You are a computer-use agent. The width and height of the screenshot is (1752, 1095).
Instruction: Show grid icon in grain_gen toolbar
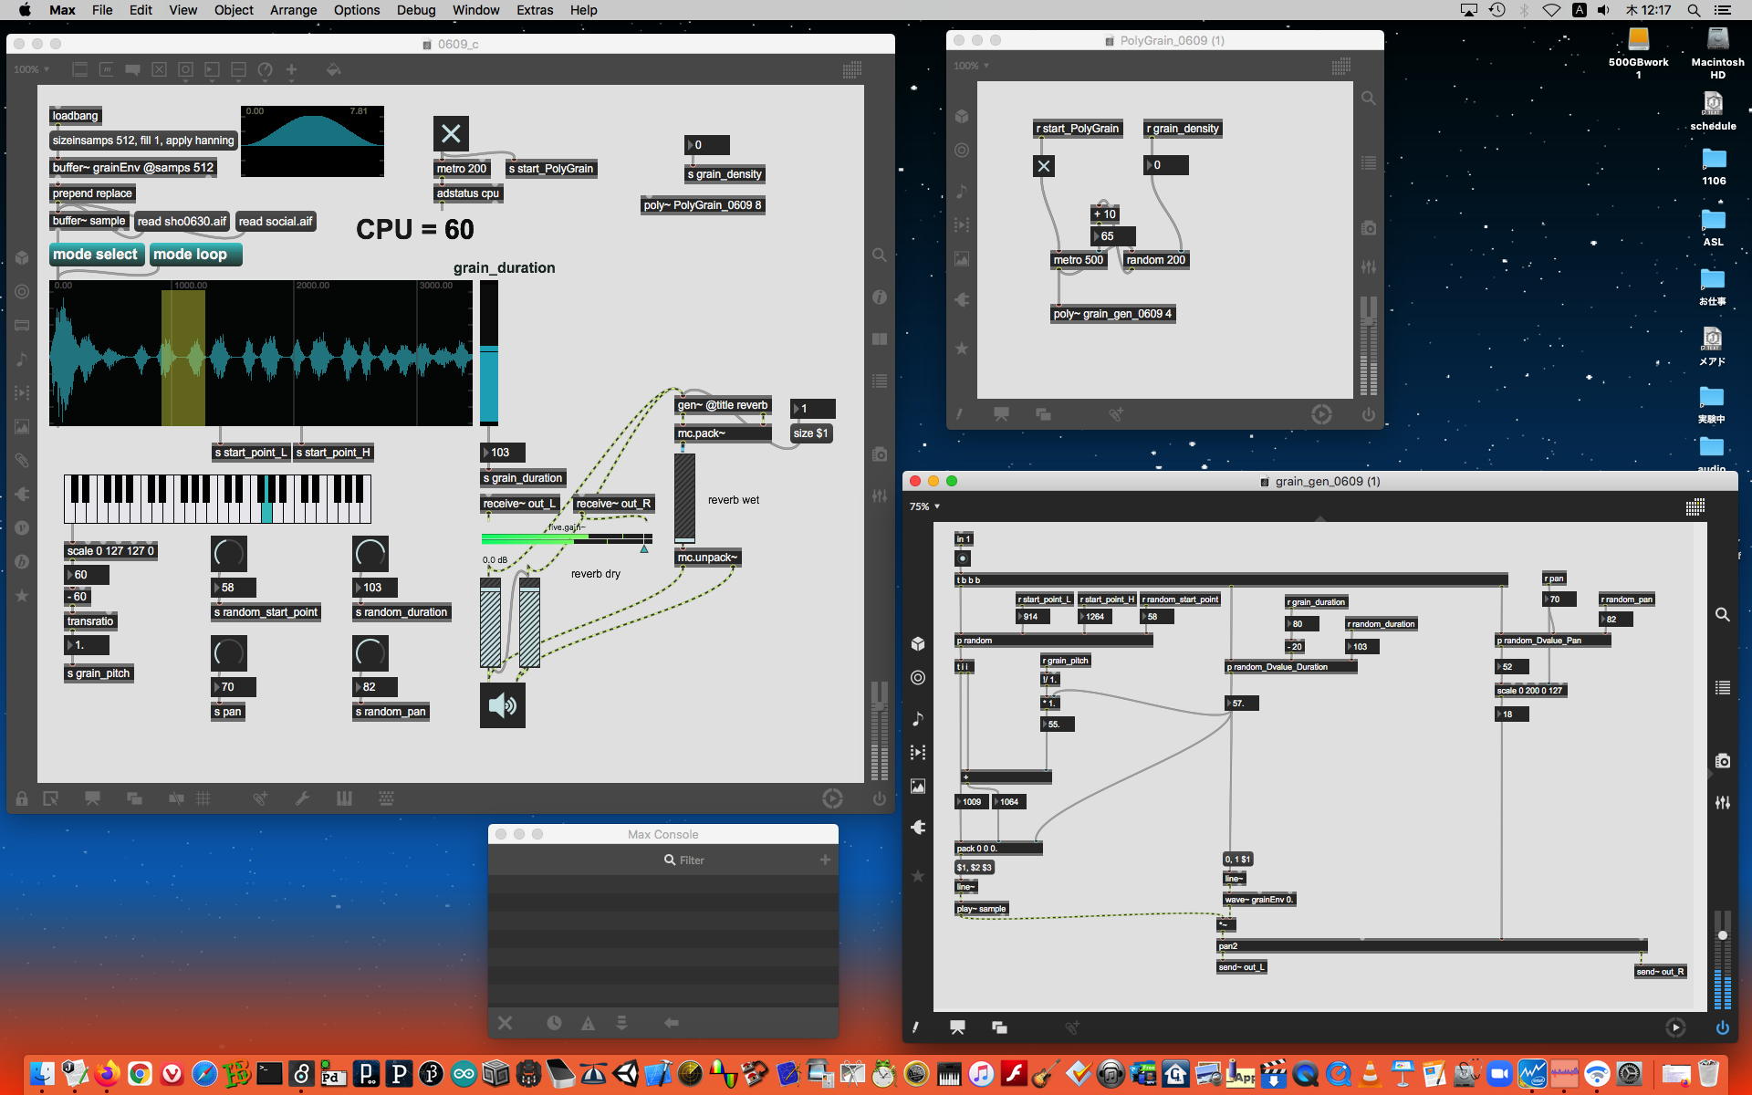tap(1695, 507)
